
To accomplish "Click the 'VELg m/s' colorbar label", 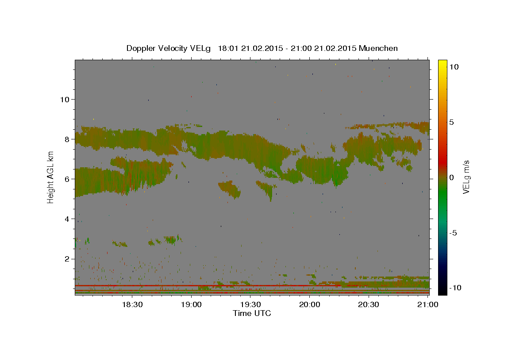I will click(466, 177).
